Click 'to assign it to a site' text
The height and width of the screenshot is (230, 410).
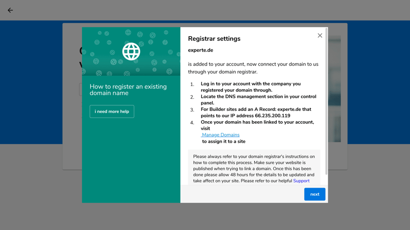coord(223,142)
